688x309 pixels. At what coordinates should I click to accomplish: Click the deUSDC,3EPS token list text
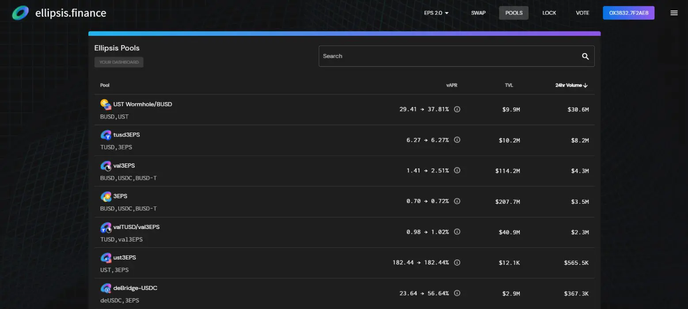[120, 301]
